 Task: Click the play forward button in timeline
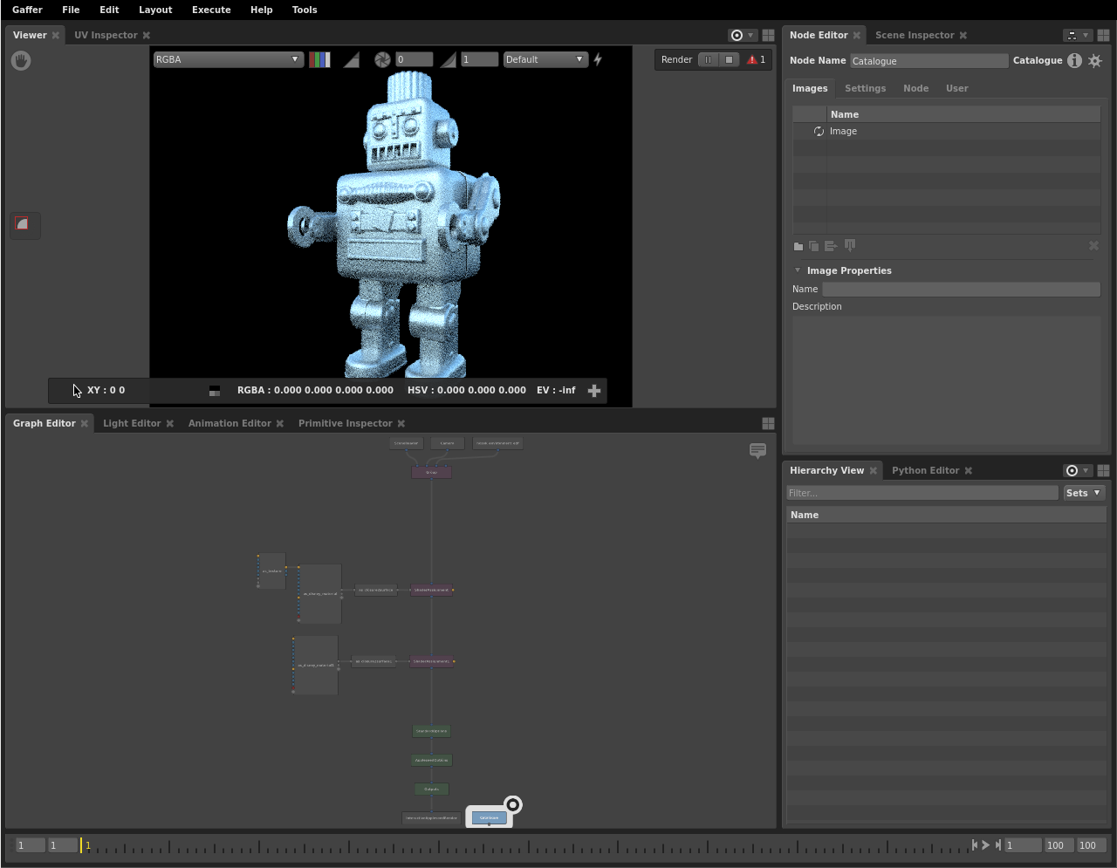986,844
